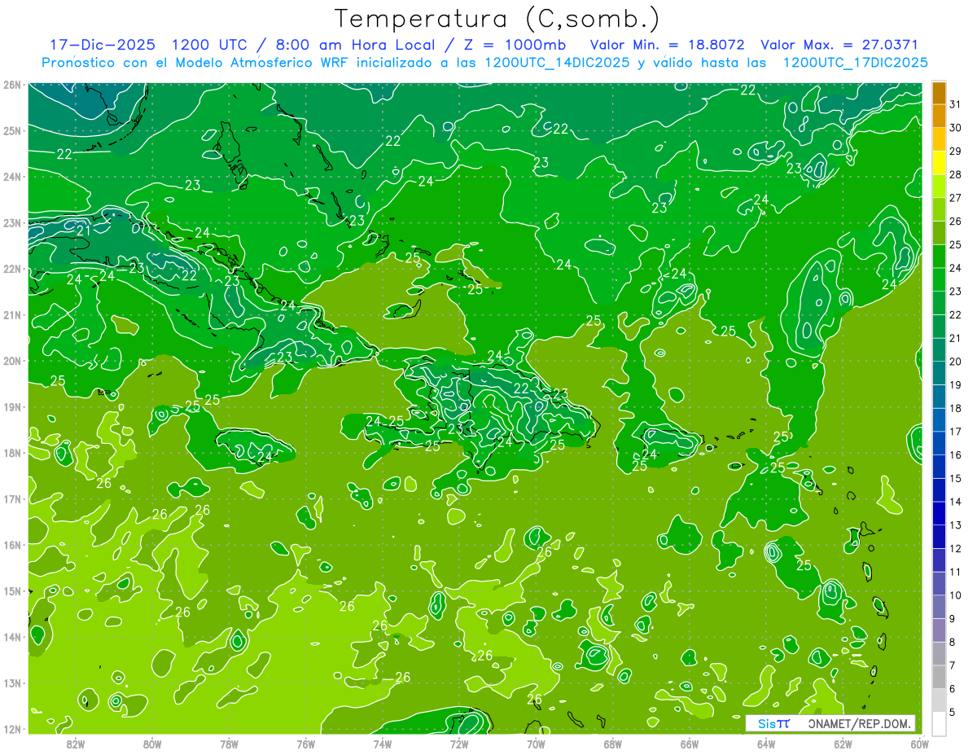Click latitude axis label '25N'

click(x=11, y=130)
